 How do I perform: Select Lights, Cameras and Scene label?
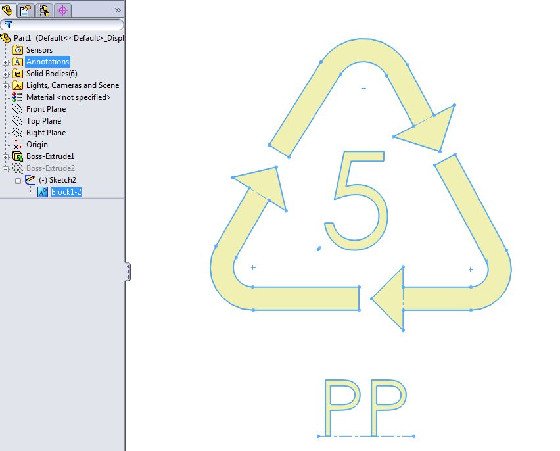[72, 85]
